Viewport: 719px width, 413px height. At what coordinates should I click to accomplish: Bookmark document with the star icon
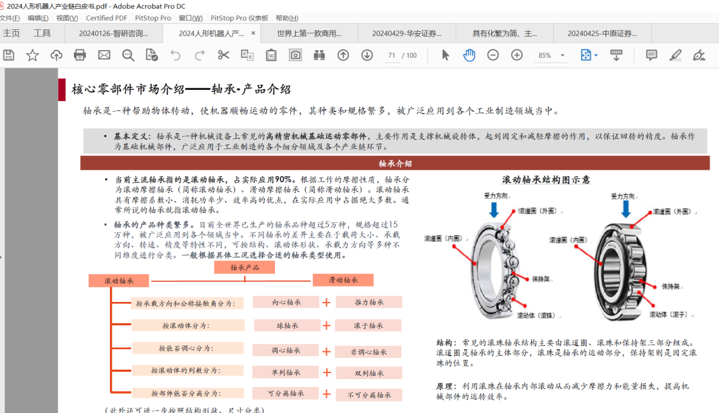pyautogui.click(x=33, y=55)
